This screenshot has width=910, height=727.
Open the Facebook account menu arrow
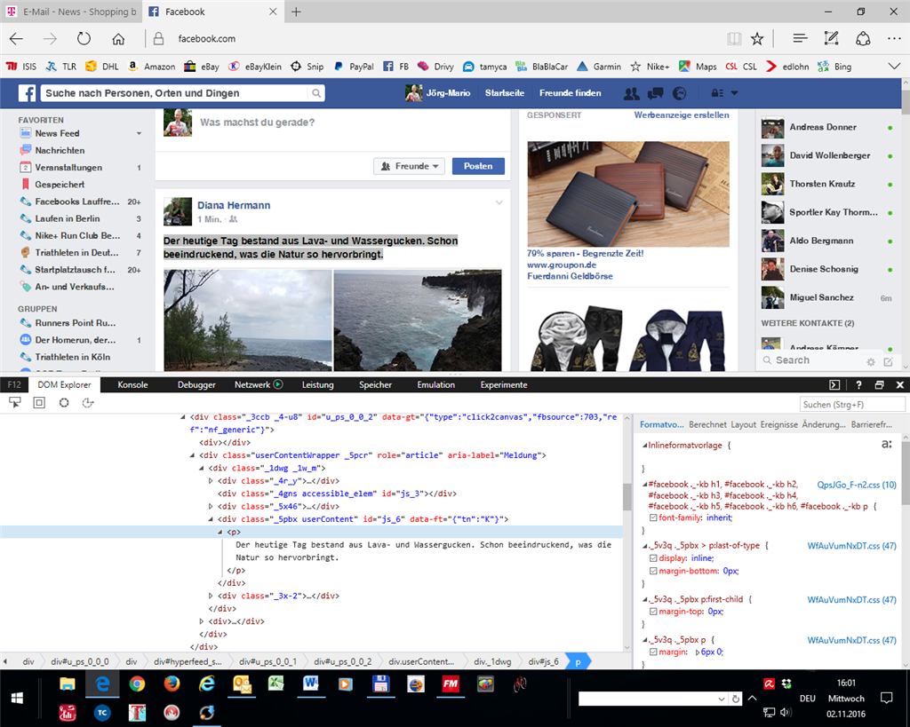click(x=734, y=93)
